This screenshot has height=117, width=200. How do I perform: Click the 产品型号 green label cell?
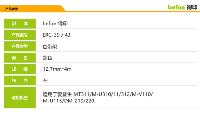[20, 35]
